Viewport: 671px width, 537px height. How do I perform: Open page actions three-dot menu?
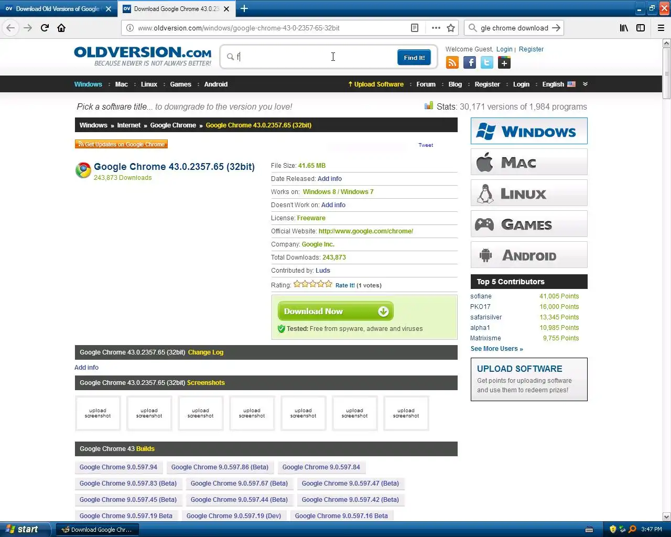click(x=436, y=28)
